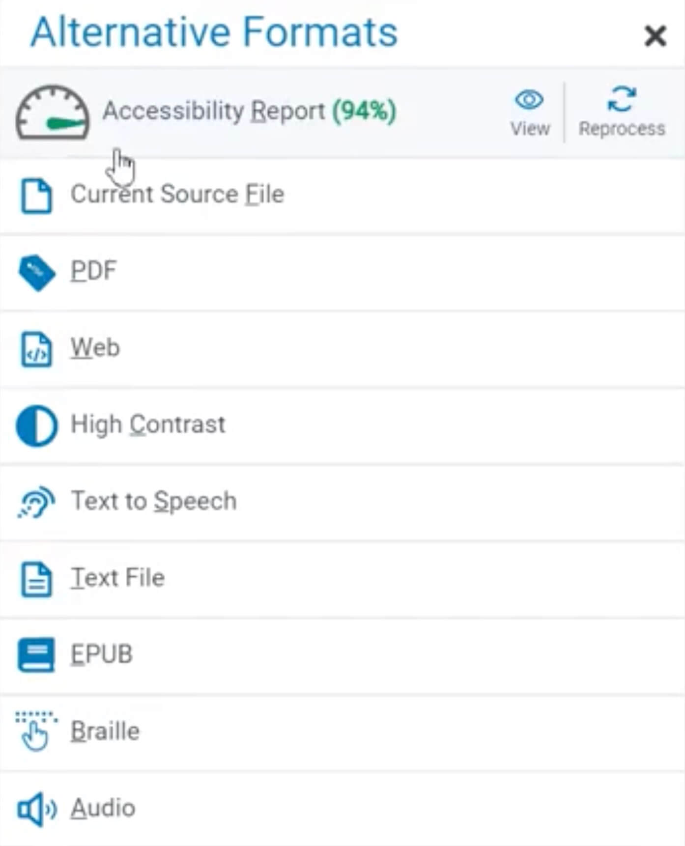Click the Reprocess refresh arrows icon
The width and height of the screenshot is (685, 846).
622,99
